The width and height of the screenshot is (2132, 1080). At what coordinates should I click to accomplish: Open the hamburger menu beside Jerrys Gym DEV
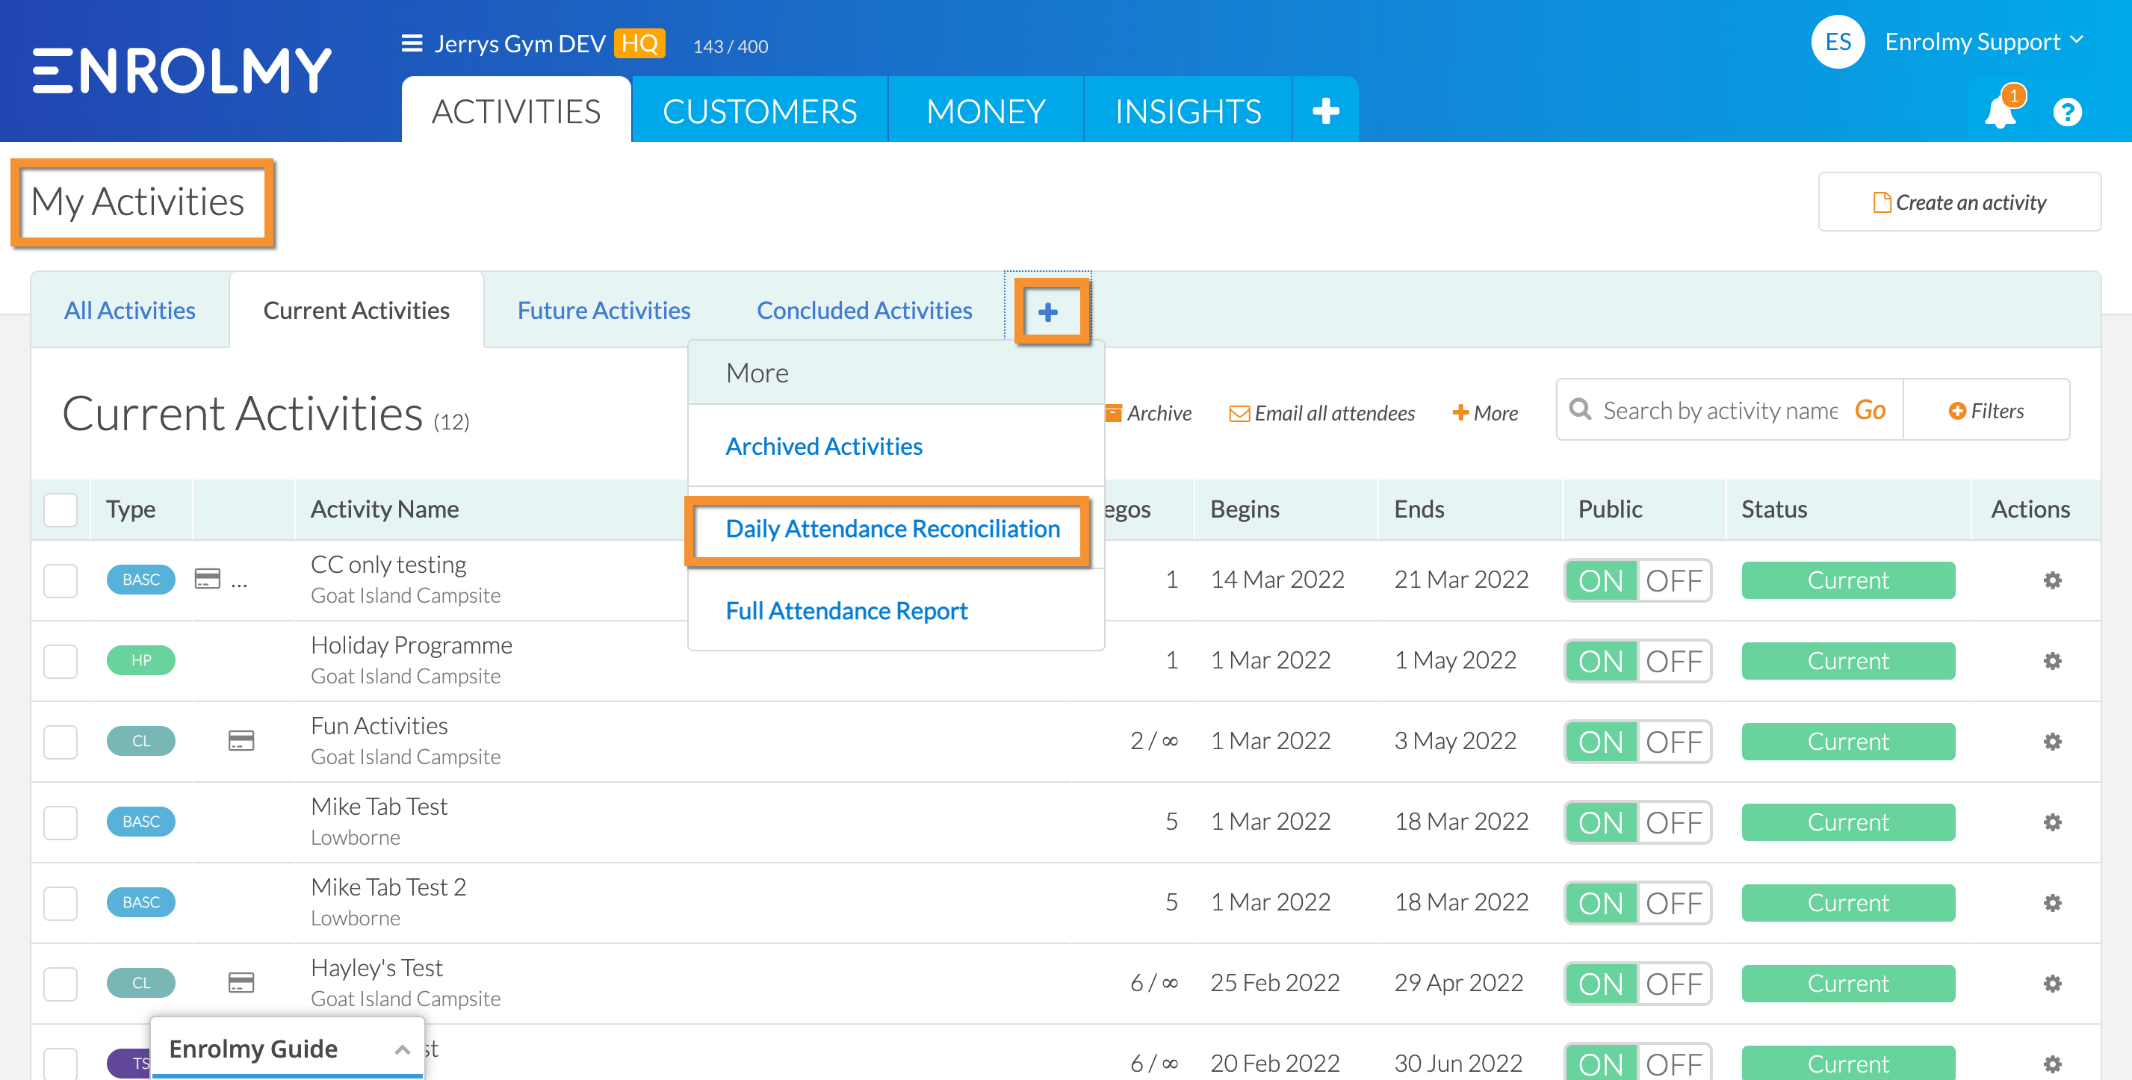412,43
